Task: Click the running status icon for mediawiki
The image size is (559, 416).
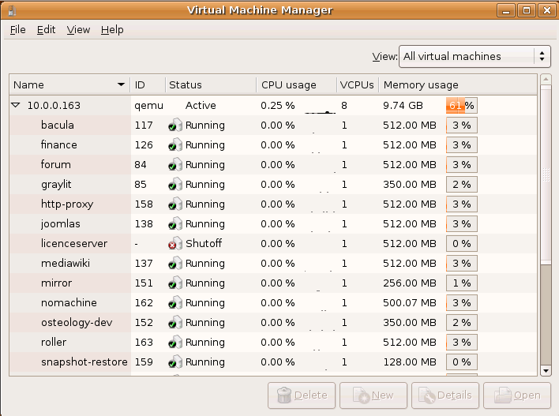Action: click(175, 263)
